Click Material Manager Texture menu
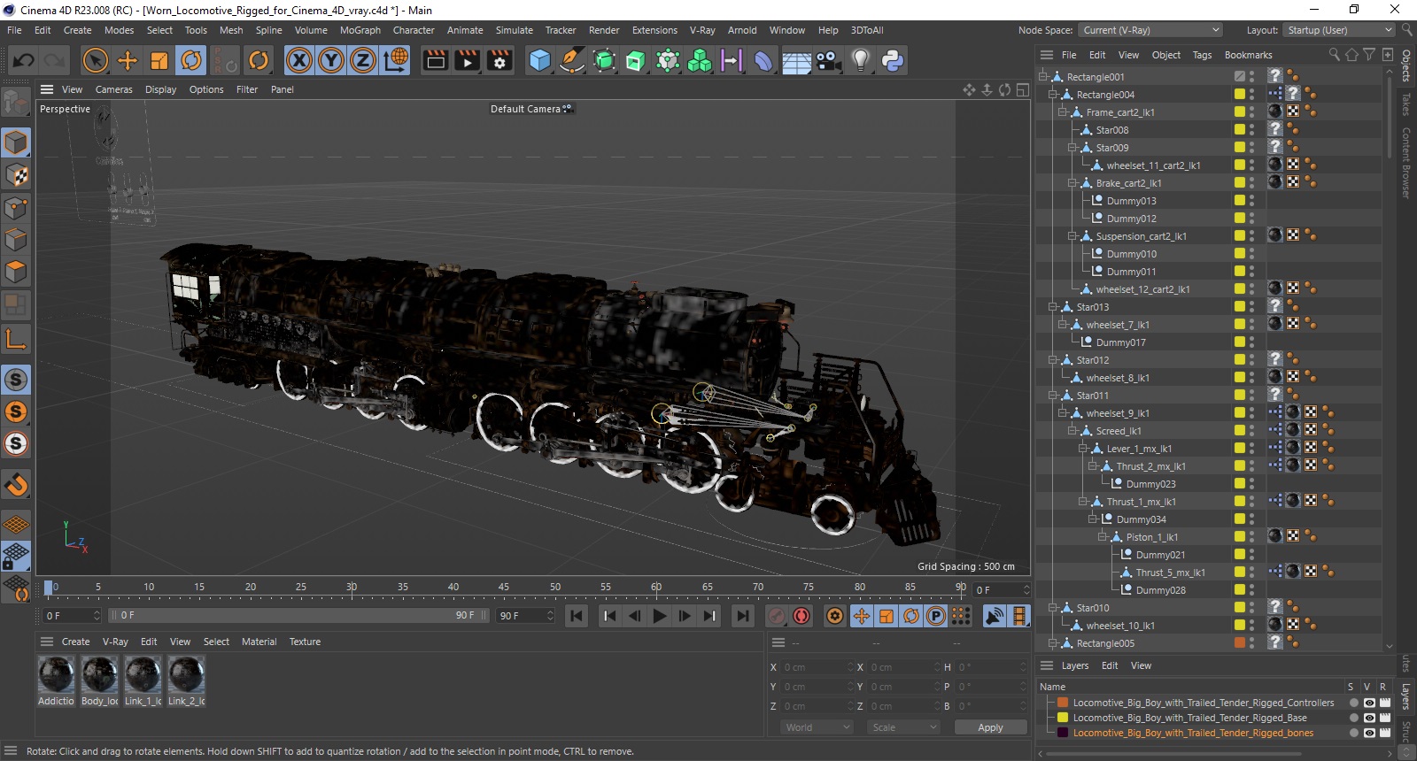1417x761 pixels. point(305,642)
